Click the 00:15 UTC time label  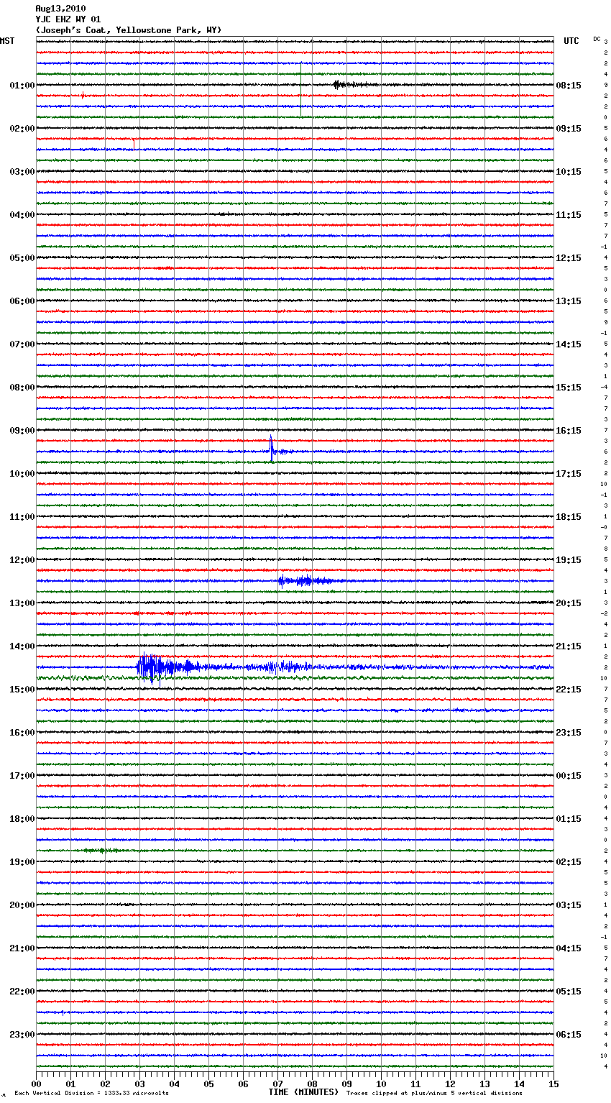(569, 776)
